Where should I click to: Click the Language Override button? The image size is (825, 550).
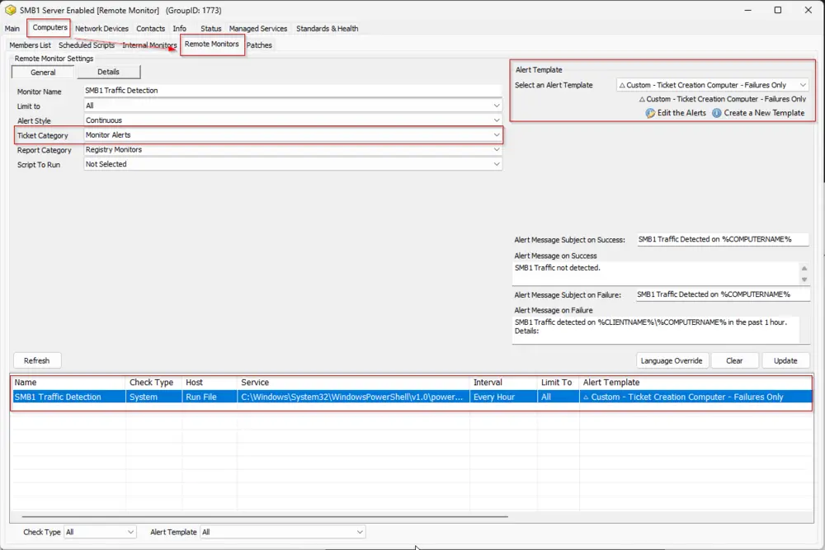tap(672, 360)
